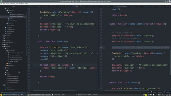Open producto.blade.php view file
The width and height of the screenshot is (171, 96).
pyautogui.click(x=13, y=78)
